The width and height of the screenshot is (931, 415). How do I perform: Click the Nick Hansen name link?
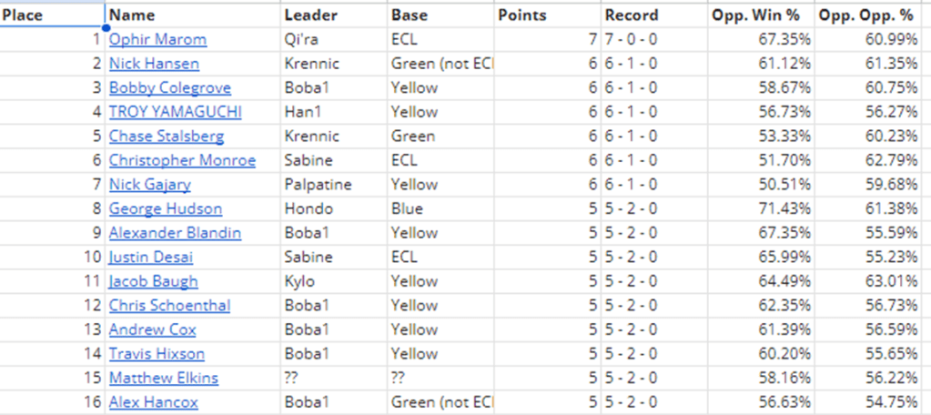click(154, 64)
